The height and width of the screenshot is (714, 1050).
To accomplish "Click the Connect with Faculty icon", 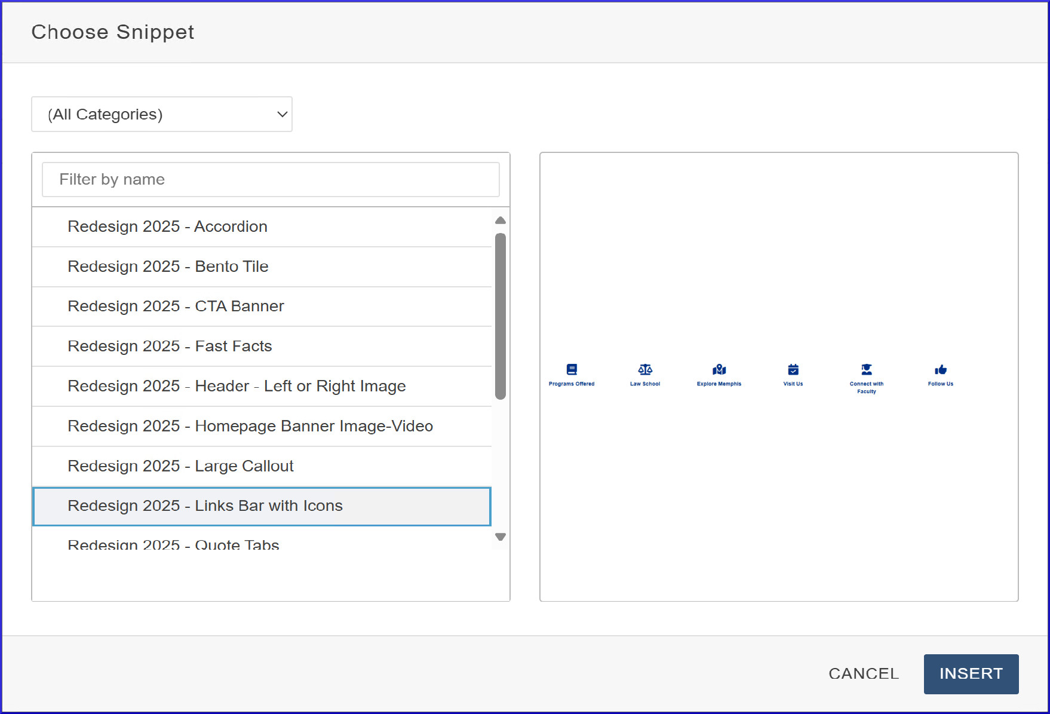I will tap(867, 369).
